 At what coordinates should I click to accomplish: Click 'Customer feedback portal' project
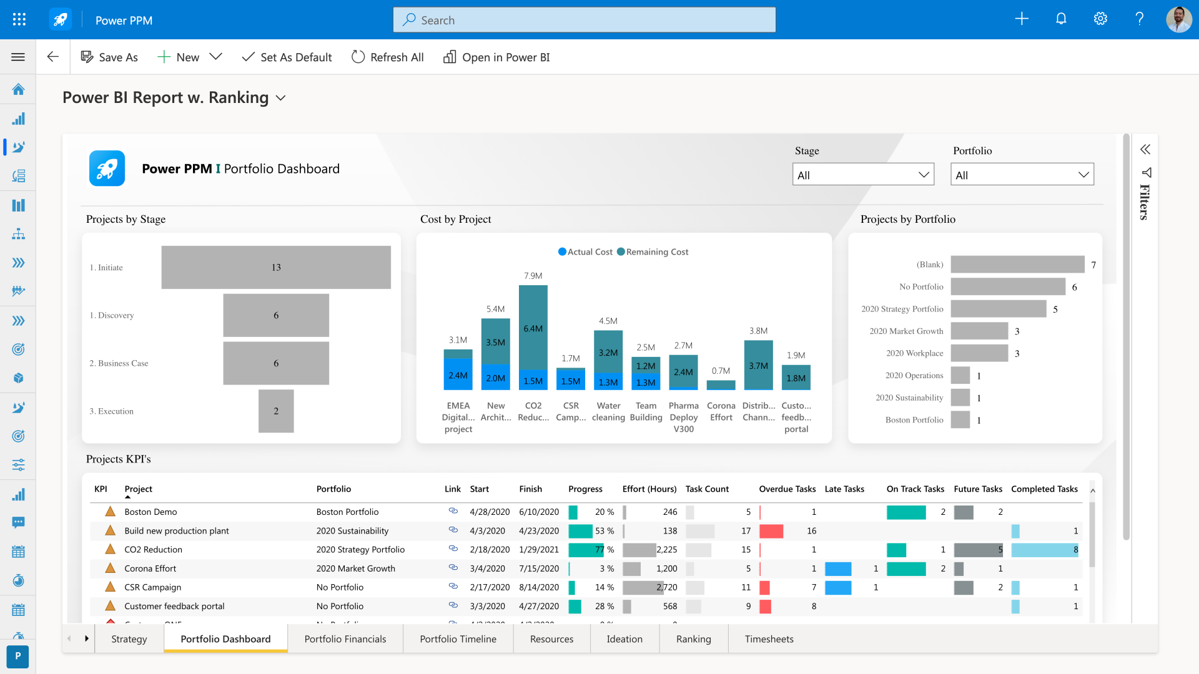[x=174, y=606]
